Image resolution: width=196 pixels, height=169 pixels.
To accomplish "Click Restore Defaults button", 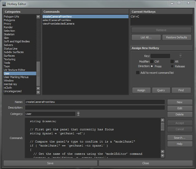I will 177,37.
